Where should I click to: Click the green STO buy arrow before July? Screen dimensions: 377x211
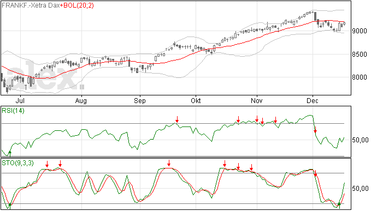click(10, 206)
